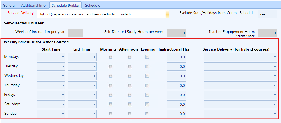The height and width of the screenshot is (123, 281).
Task: Open Saturday hybrid Service Delivery dropdown
Action: click(240, 104)
